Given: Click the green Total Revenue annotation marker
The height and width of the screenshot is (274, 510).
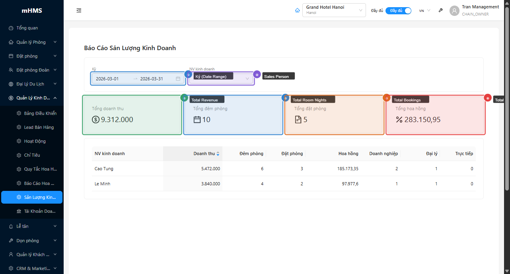Looking at the screenshot, I should coord(184,98).
